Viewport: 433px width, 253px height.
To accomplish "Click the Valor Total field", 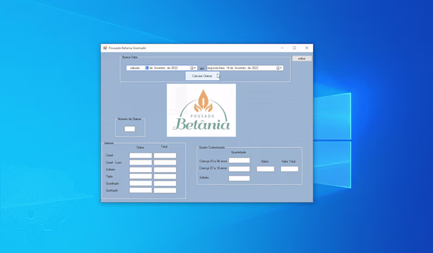I will [x=290, y=169].
